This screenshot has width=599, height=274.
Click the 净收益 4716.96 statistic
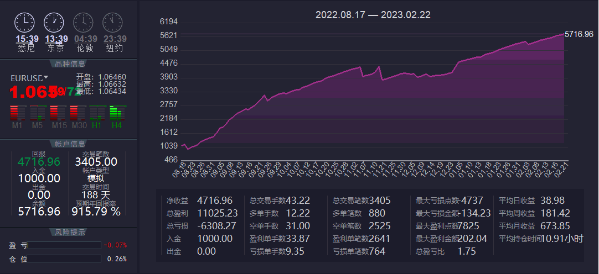(199, 201)
